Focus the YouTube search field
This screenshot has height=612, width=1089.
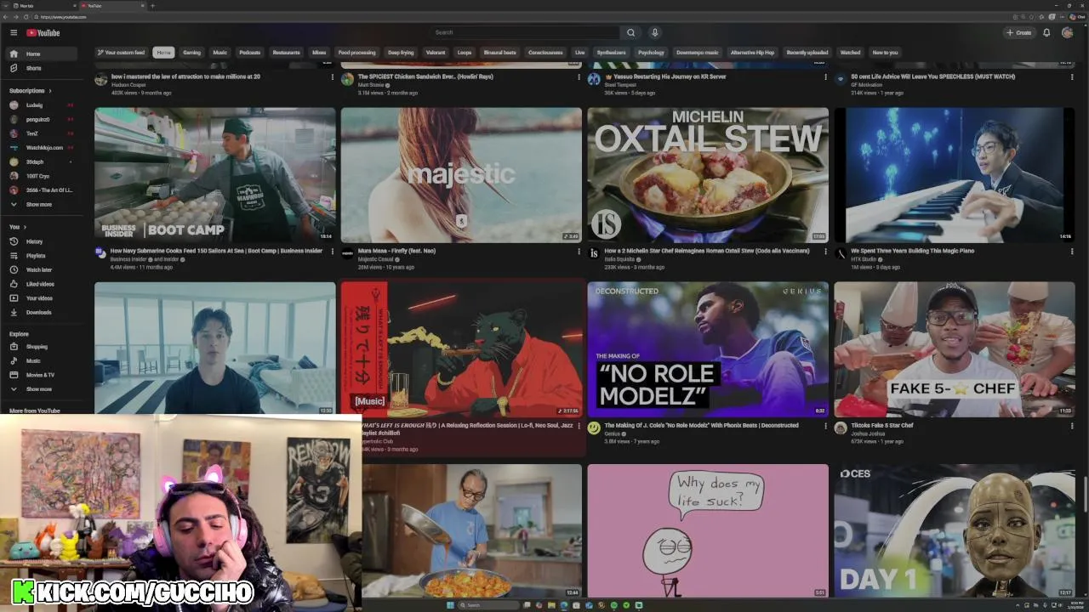click(524, 32)
